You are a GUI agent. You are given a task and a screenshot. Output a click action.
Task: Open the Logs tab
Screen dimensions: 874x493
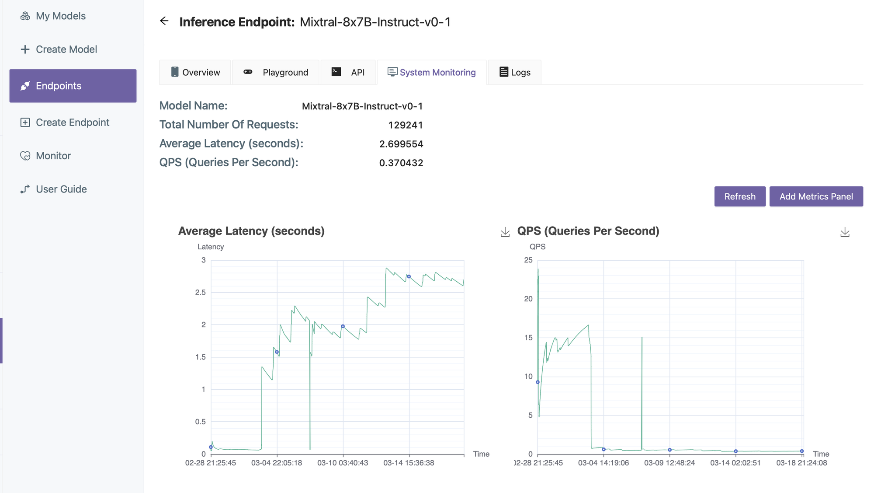tap(515, 72)
